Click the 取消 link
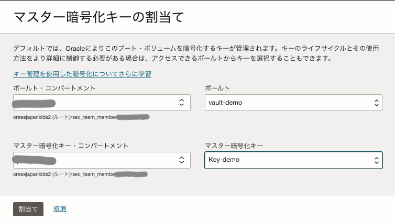 [x=60, y=209]
